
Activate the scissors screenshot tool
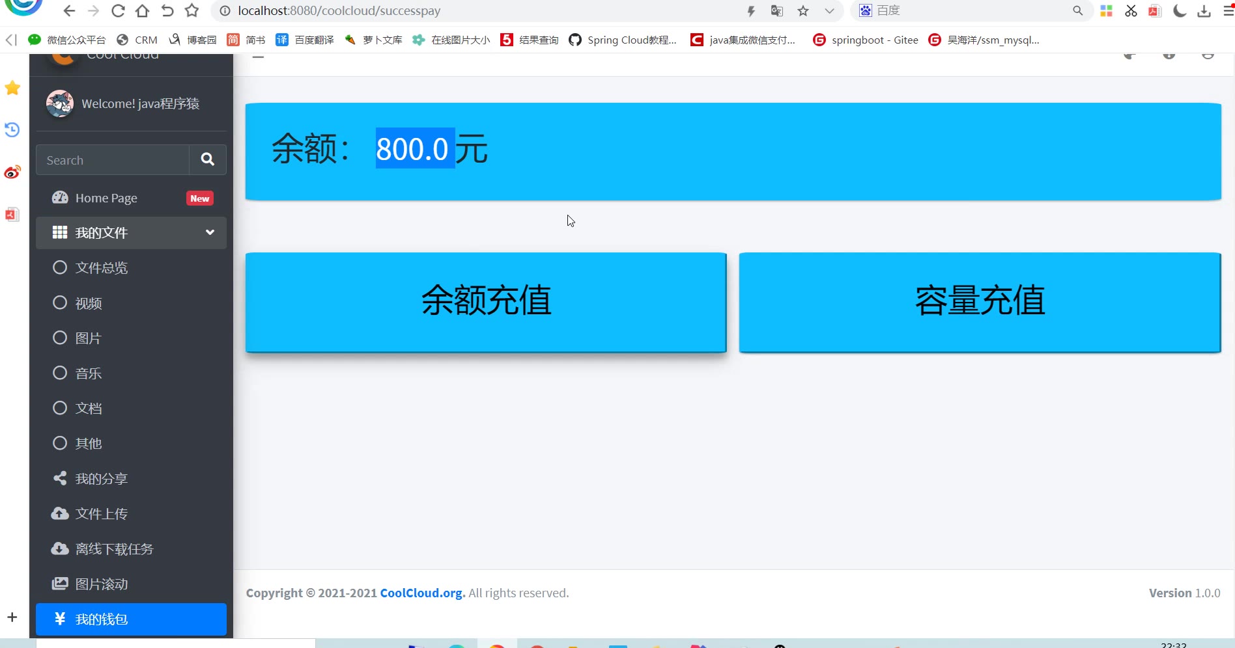(1131, 10)
